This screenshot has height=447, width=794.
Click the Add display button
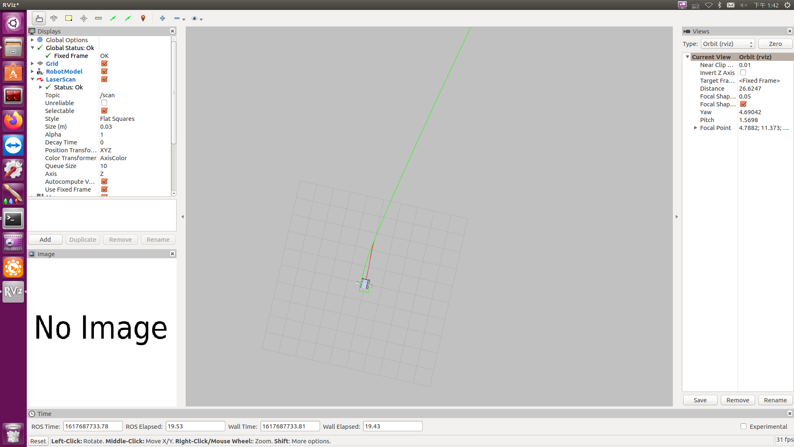45,240
